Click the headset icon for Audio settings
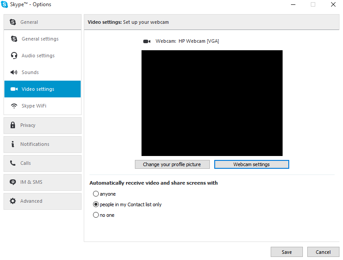343x260 pixels. (x=14, y=56)
